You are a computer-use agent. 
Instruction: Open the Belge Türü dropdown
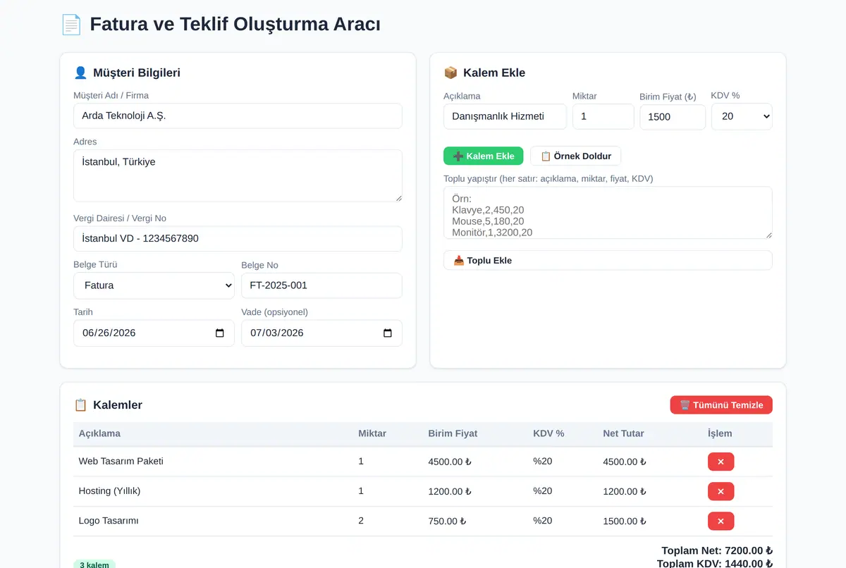(x=154, y=285)
